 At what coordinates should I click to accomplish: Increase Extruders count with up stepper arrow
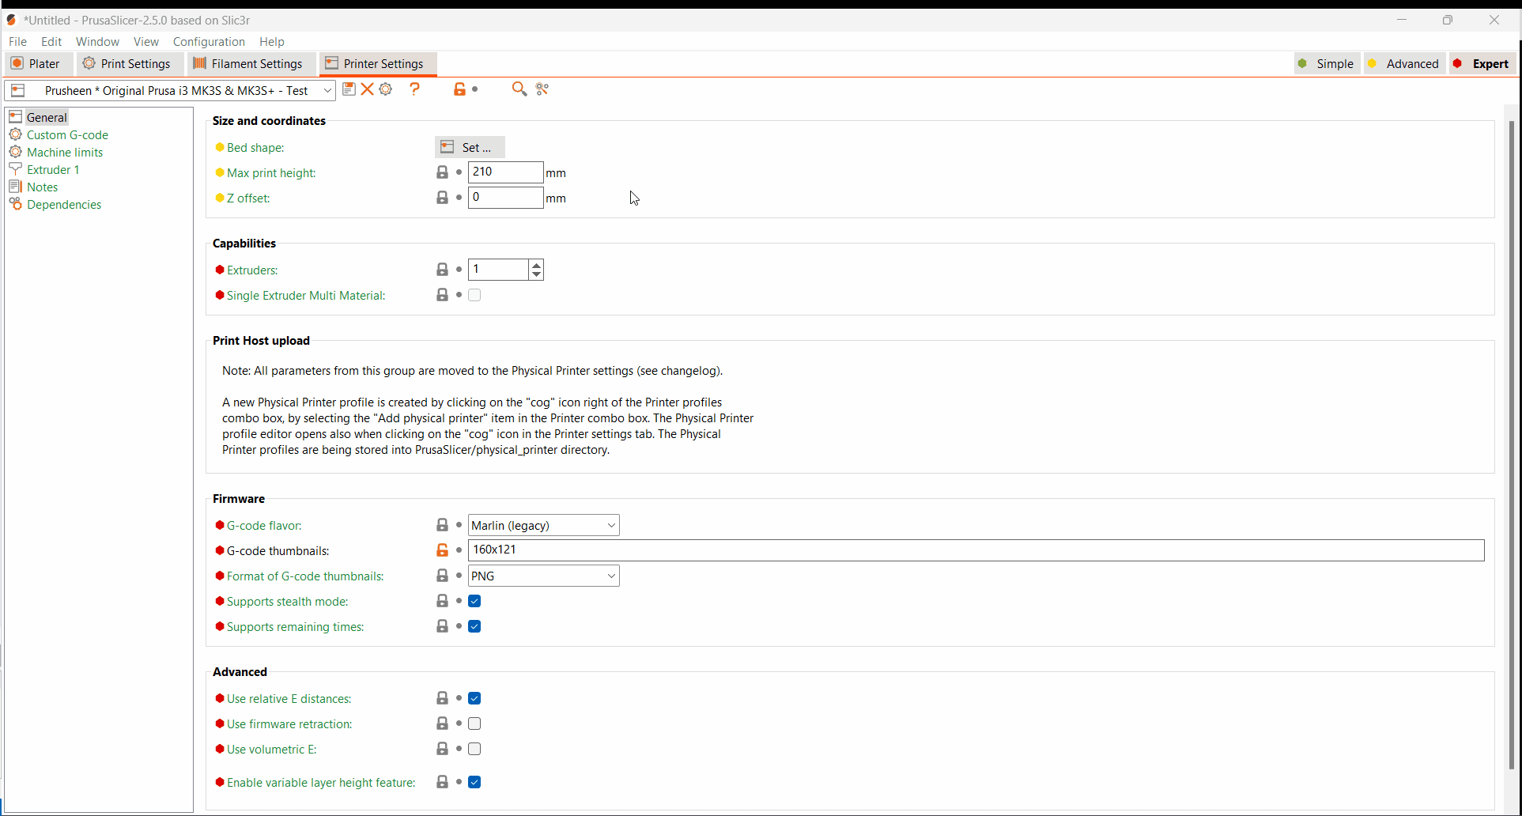tap(537, 265)
